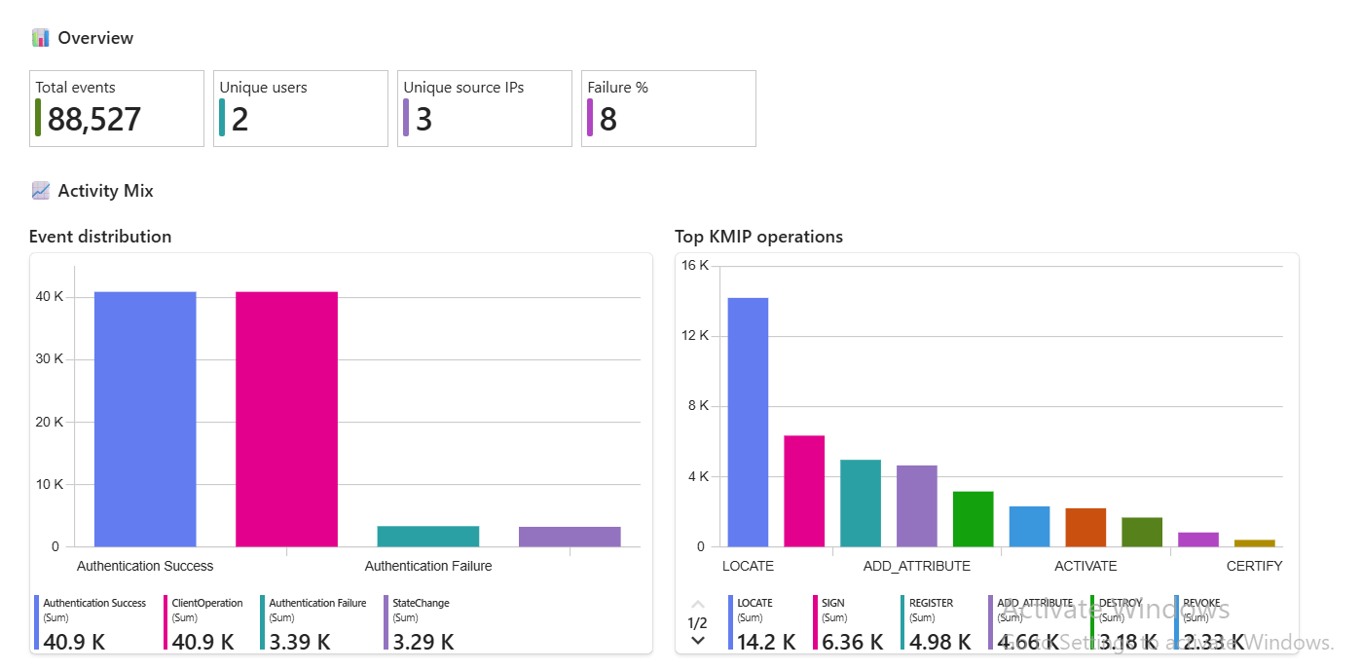Click the pink ClientOperation bar in Event distribution
The image size is (1361, 670).
286,419
